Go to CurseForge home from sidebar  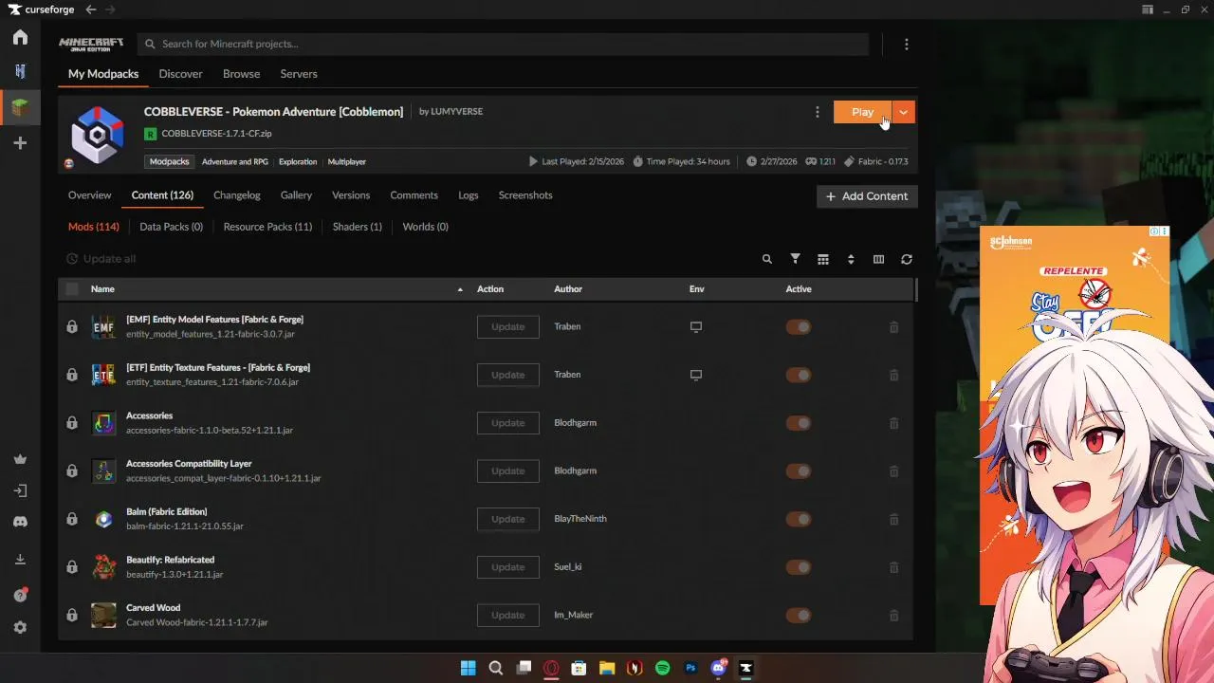click(20, 38)
